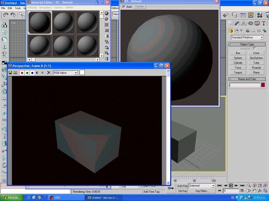
Task: Switch to the Modify panel tab
Action: (x=237, y=23)
